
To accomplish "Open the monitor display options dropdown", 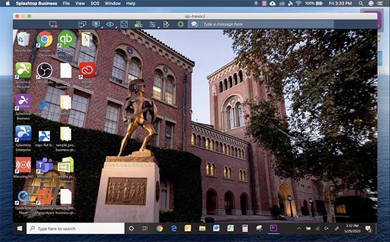I will tap(96, 24).
